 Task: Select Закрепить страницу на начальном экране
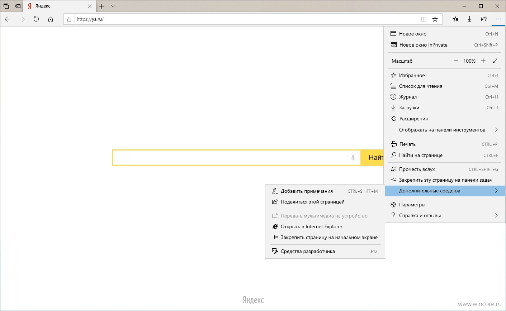point(325,237)
